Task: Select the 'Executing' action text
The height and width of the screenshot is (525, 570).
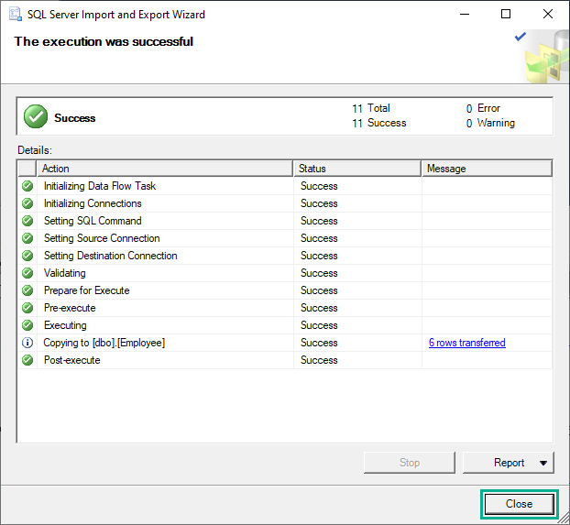Action: (x=65, y=325)
